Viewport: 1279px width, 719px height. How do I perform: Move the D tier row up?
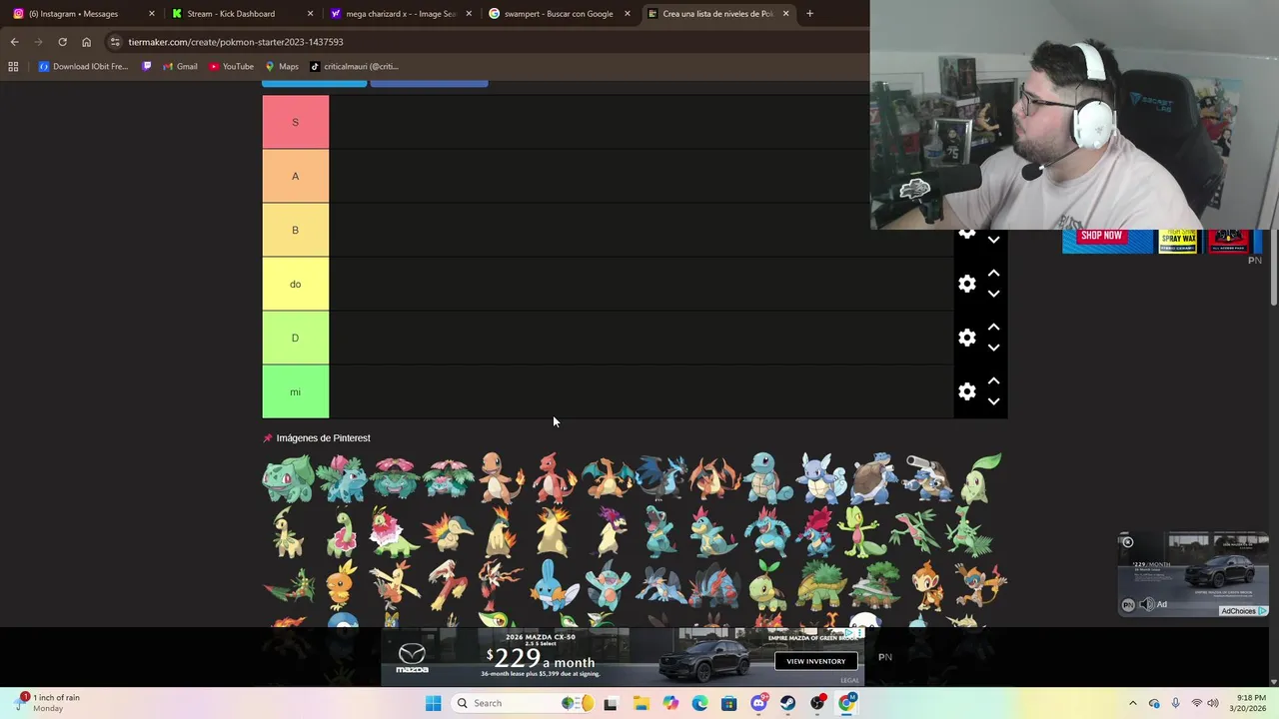tap(993, 327)
